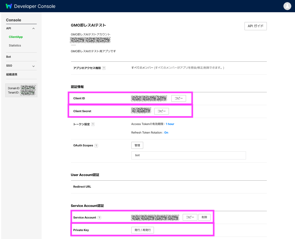Open the user profile avatar menu

[287, 6]
